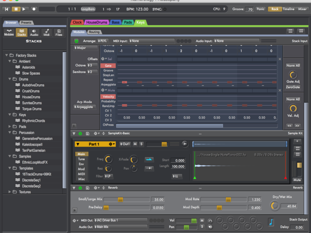Screen dimensions: 311x233
Task: Disable the SampleKit-Basic module power button
Action: click(x=80, y=133)
